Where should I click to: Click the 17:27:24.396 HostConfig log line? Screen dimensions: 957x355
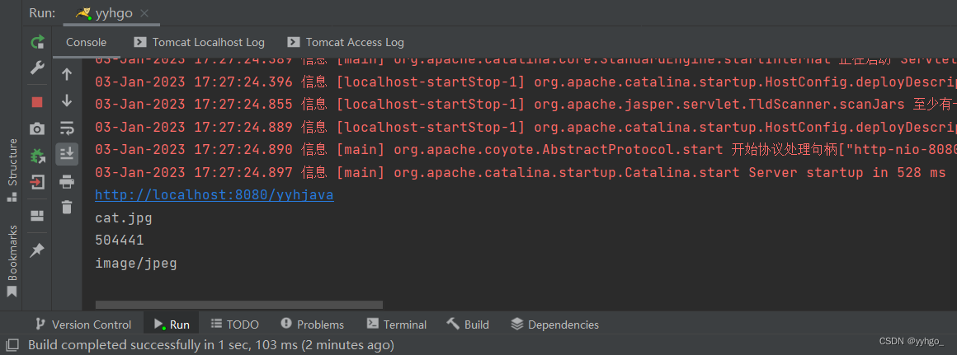pos(526,82)
